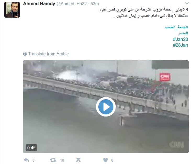Open the #Jan28 hashtag

pyautogui.click(x=180, y=39)
